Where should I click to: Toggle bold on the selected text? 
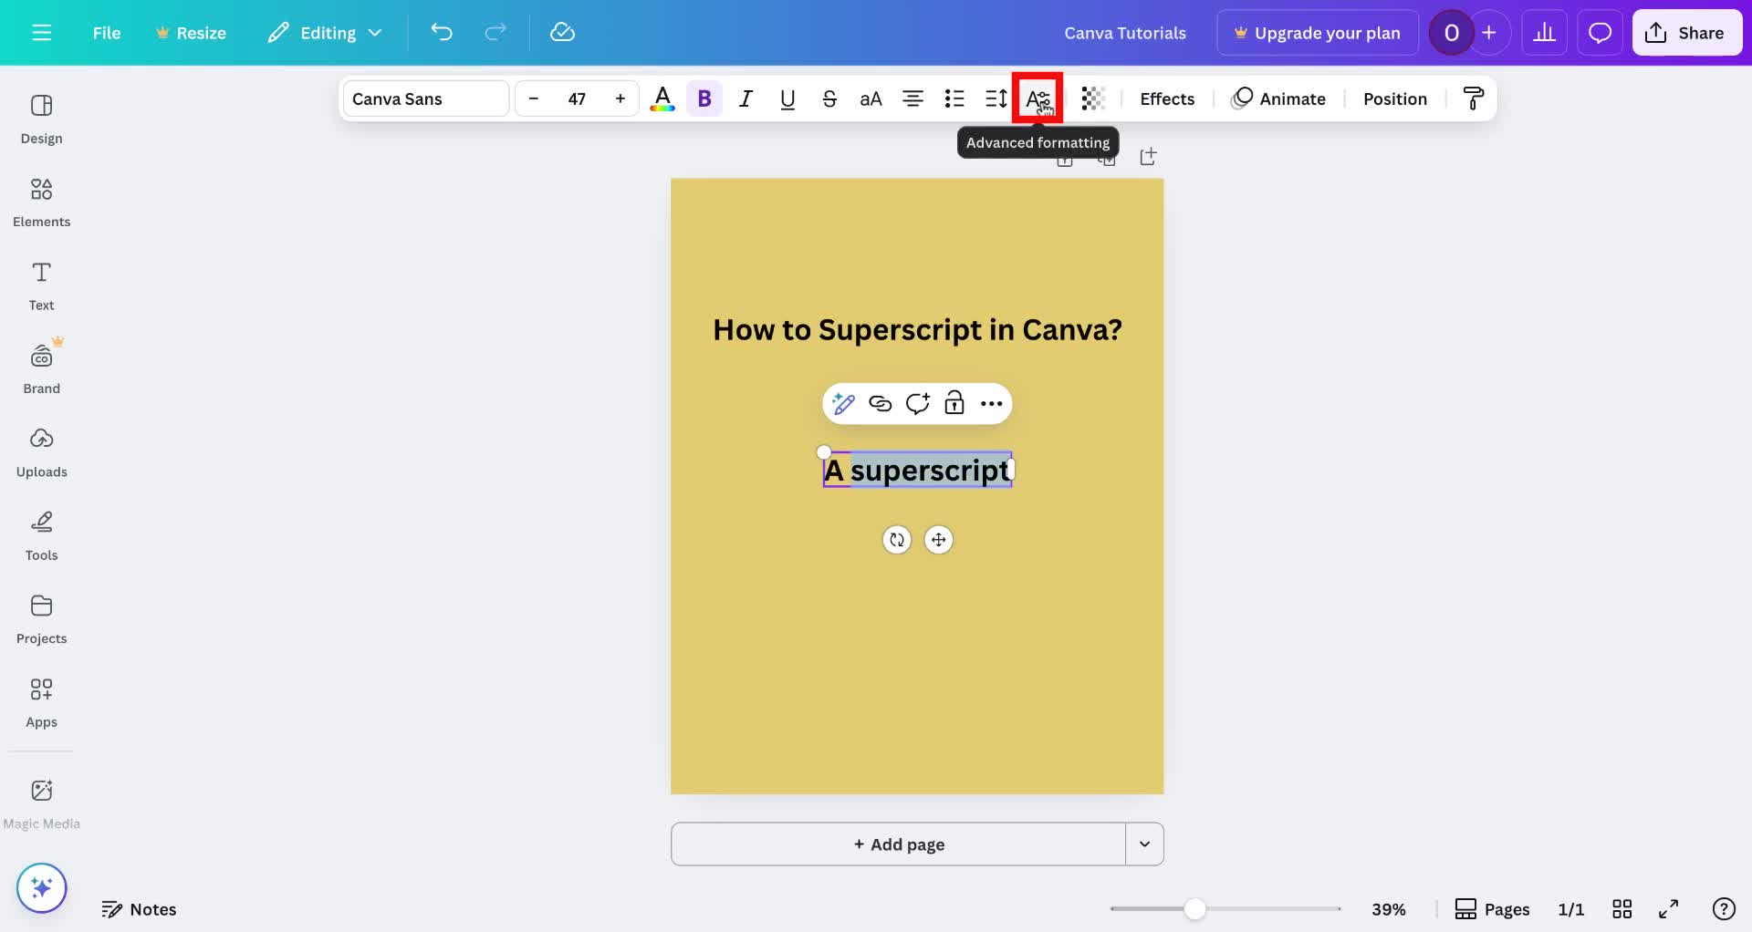[704, 98]
